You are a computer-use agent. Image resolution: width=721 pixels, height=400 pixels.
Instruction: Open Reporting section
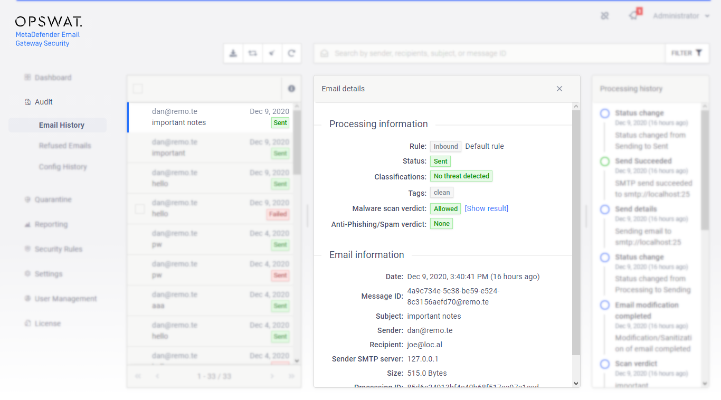(51, 224)
